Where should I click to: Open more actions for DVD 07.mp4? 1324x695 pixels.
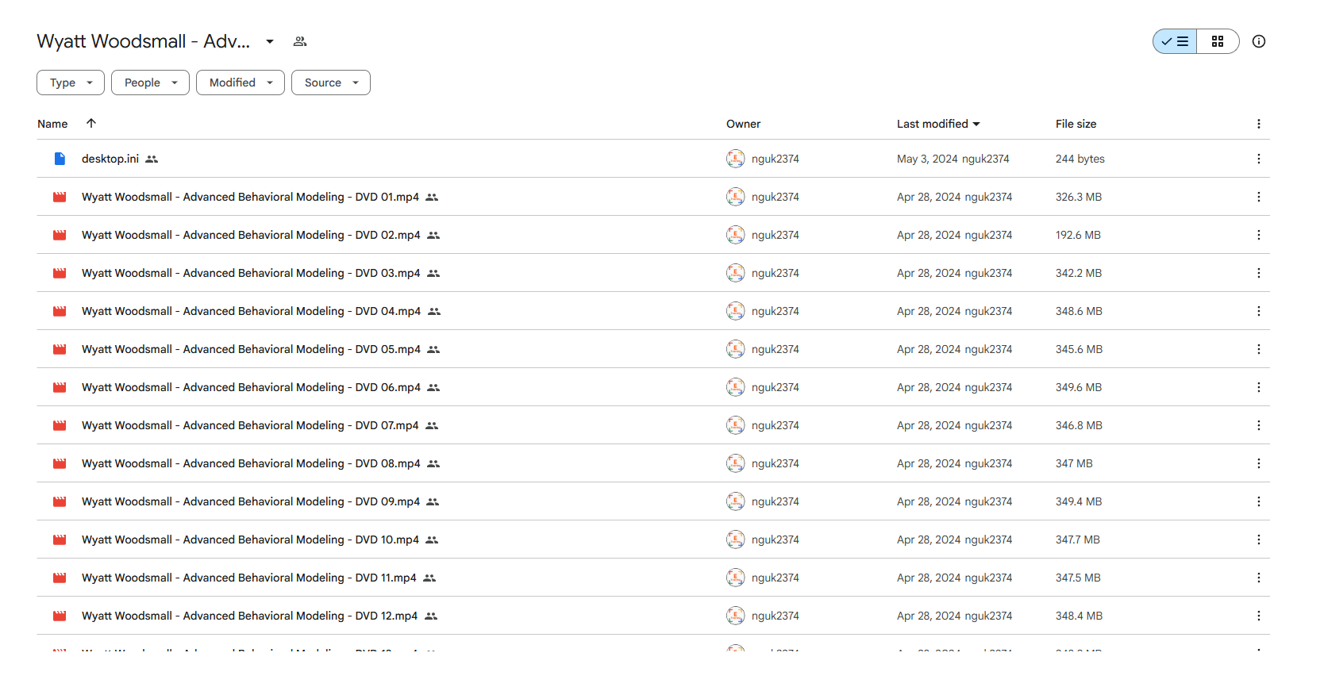1259,425
